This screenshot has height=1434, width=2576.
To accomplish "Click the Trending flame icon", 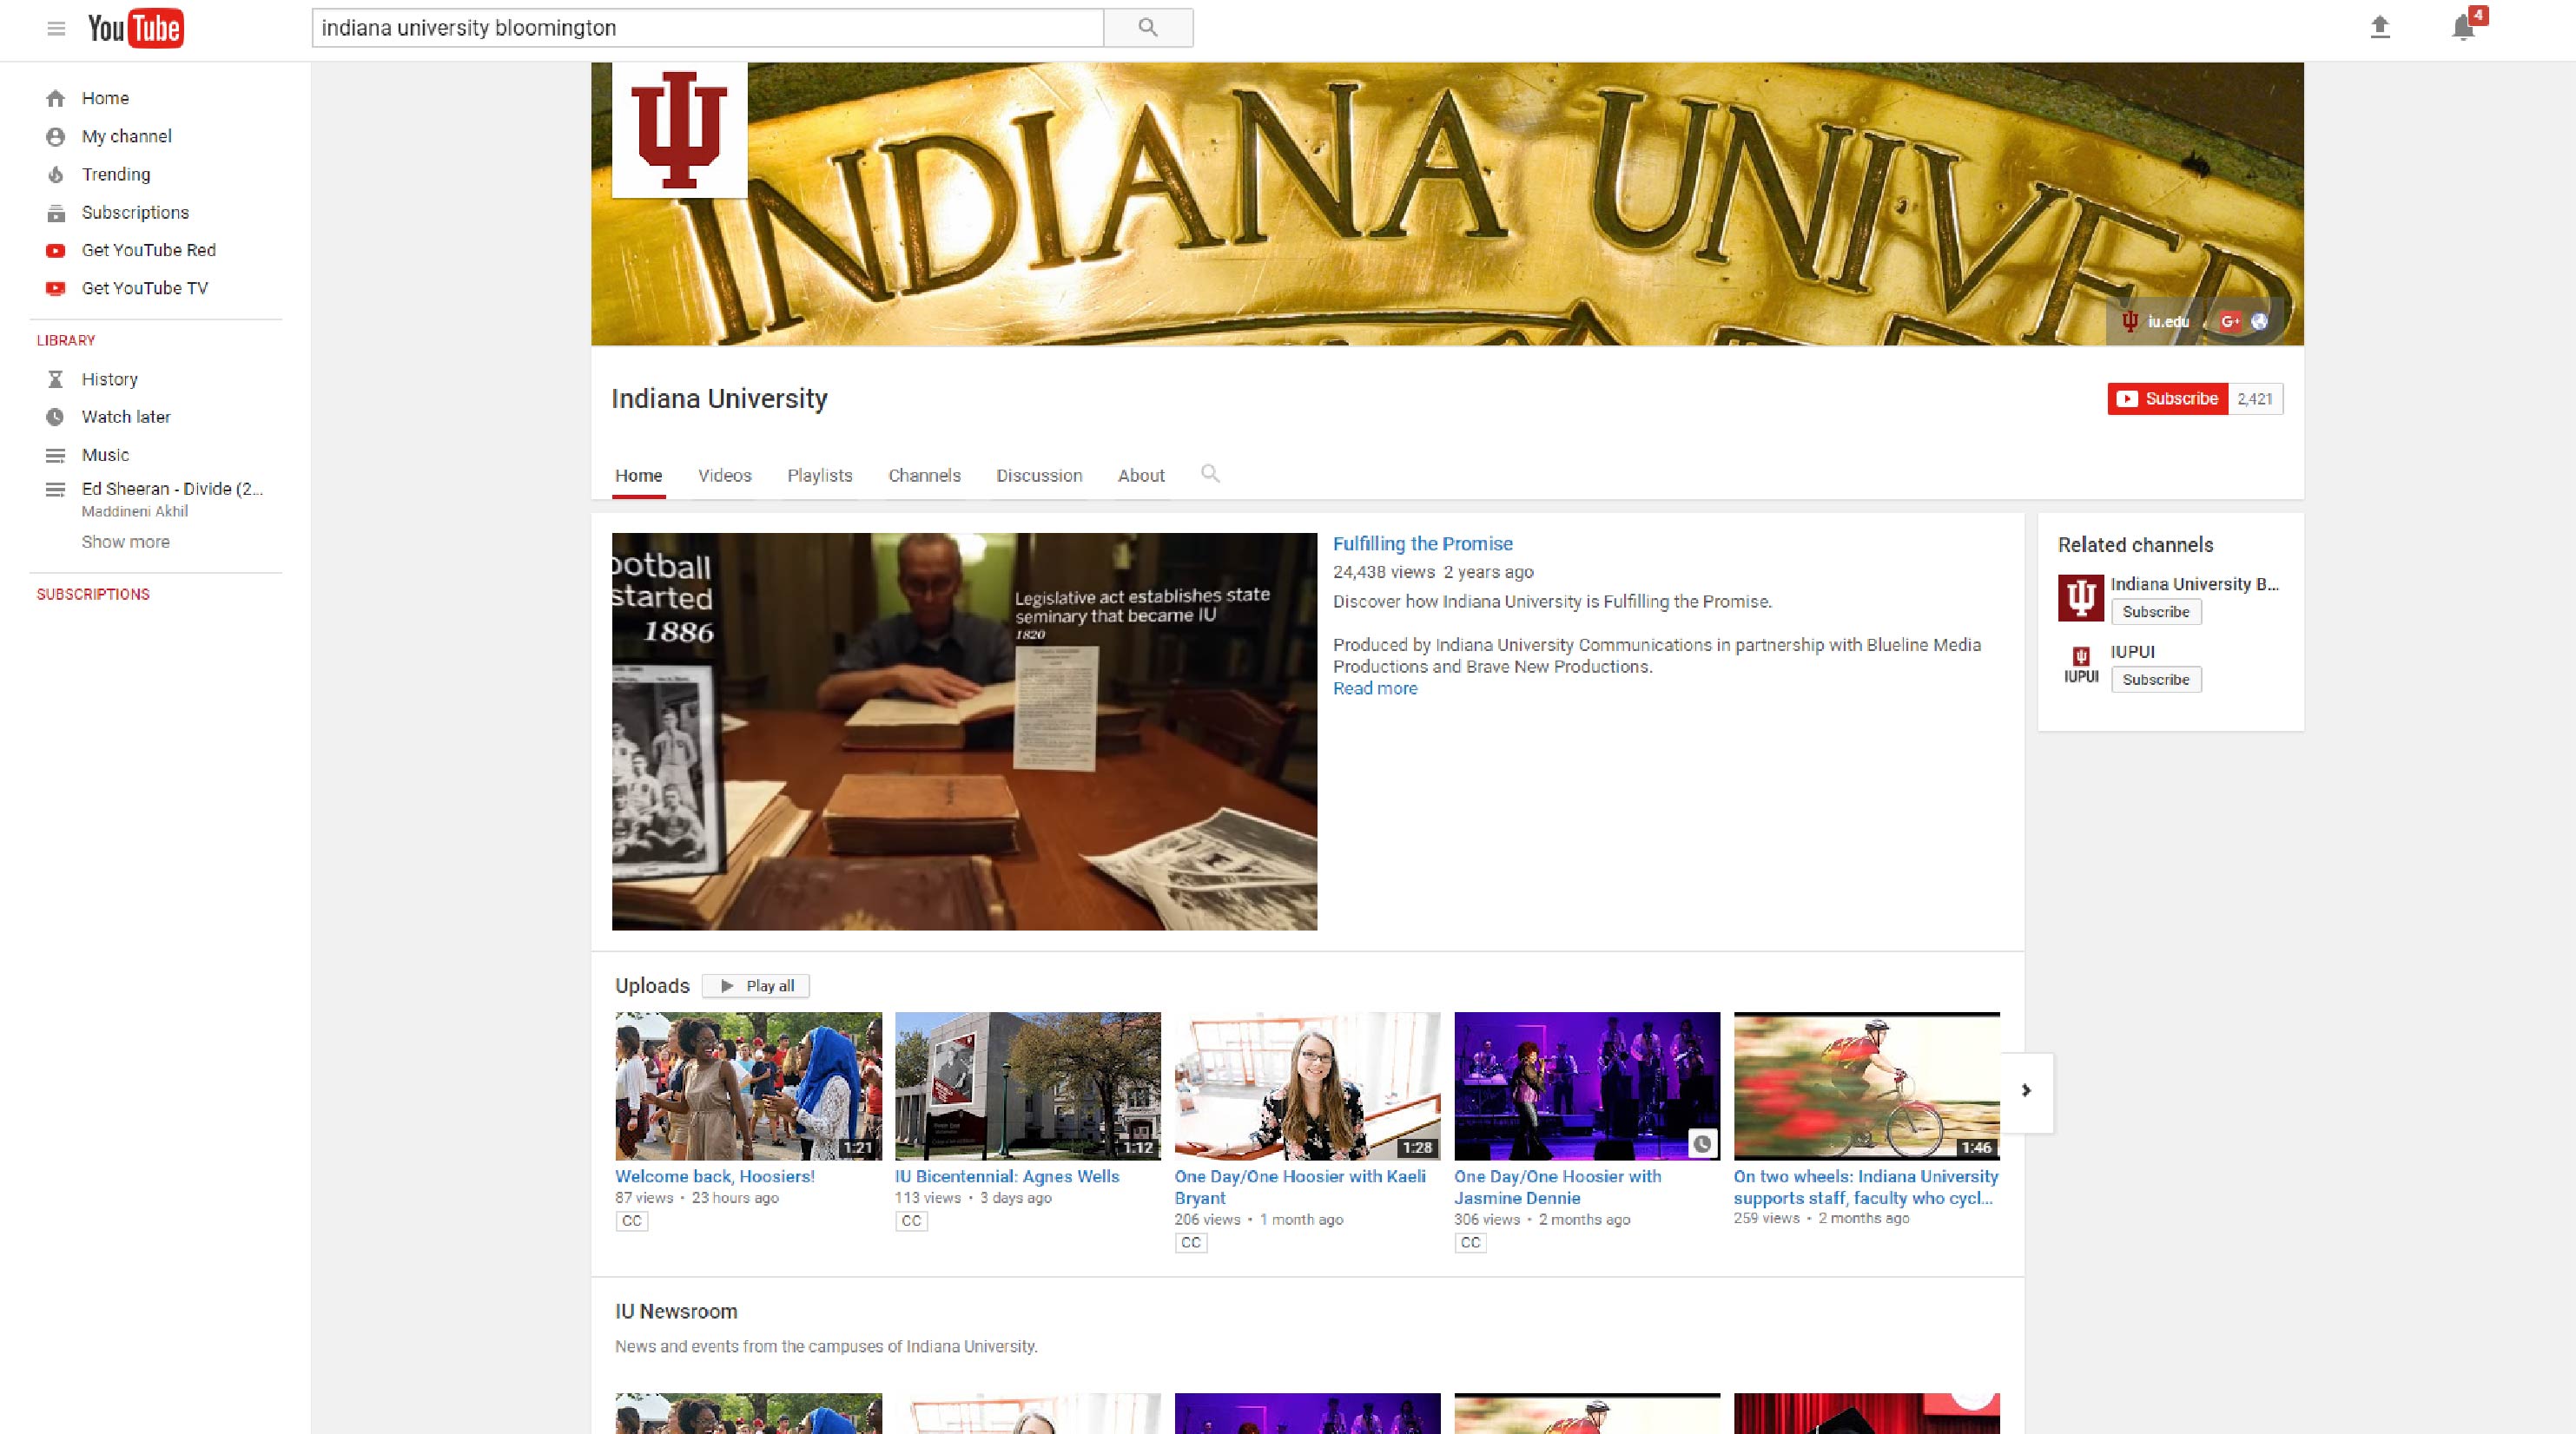I will coord(56,174).
